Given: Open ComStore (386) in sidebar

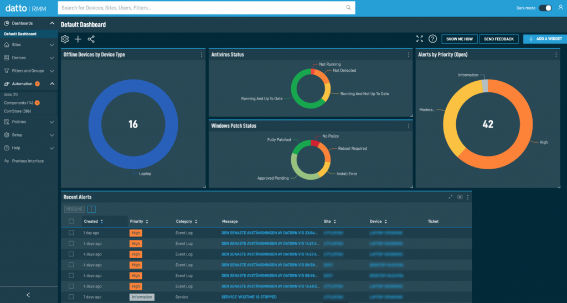Looking at the screenshot, I should point(17,111).
